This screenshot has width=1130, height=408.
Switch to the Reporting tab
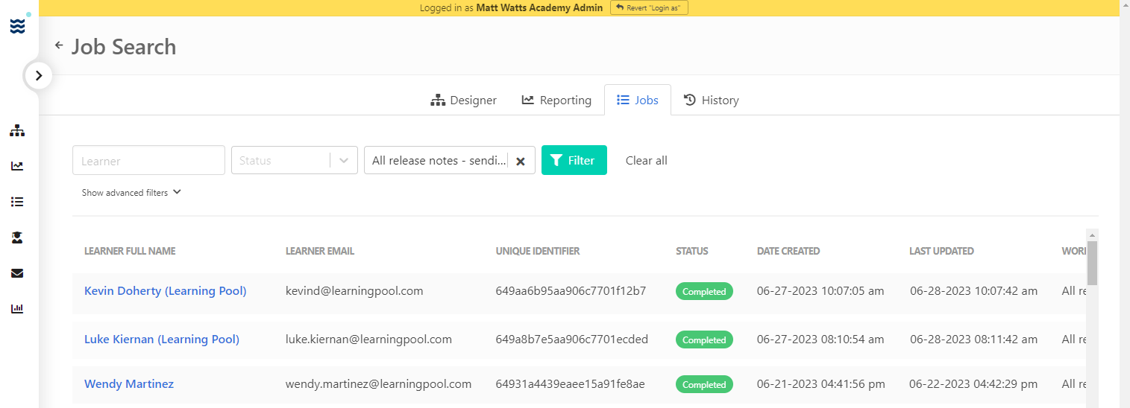click(556, 100)
